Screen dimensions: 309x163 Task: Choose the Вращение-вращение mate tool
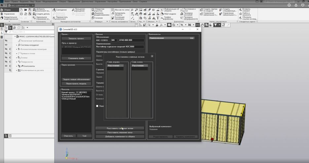(x=79, y=10)
